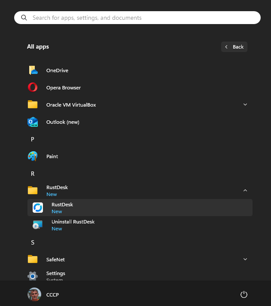
Task: Launch Paint from its palette icon
Action: coord(33,156)
